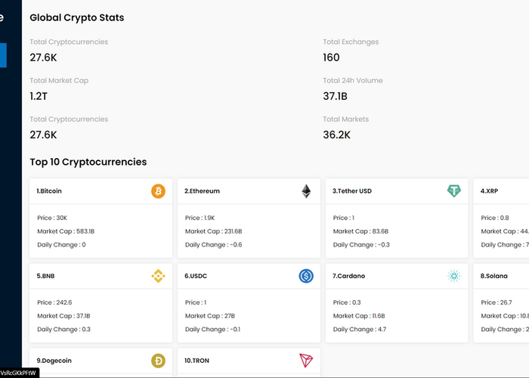Click the Bitcoin orange logo icon
Screen dimensions: 529x378
point(158,191)
